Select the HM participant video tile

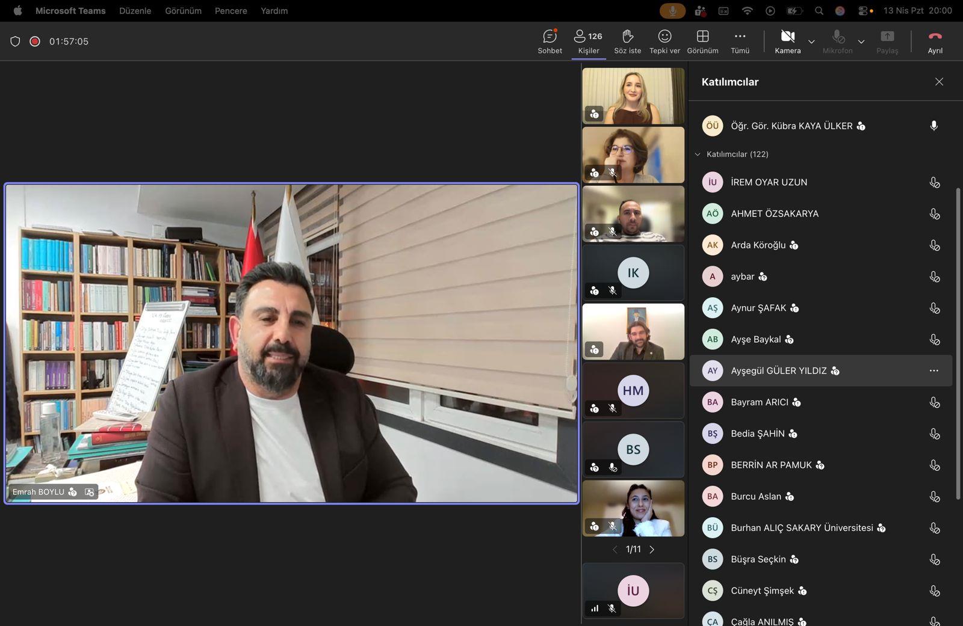633,390
